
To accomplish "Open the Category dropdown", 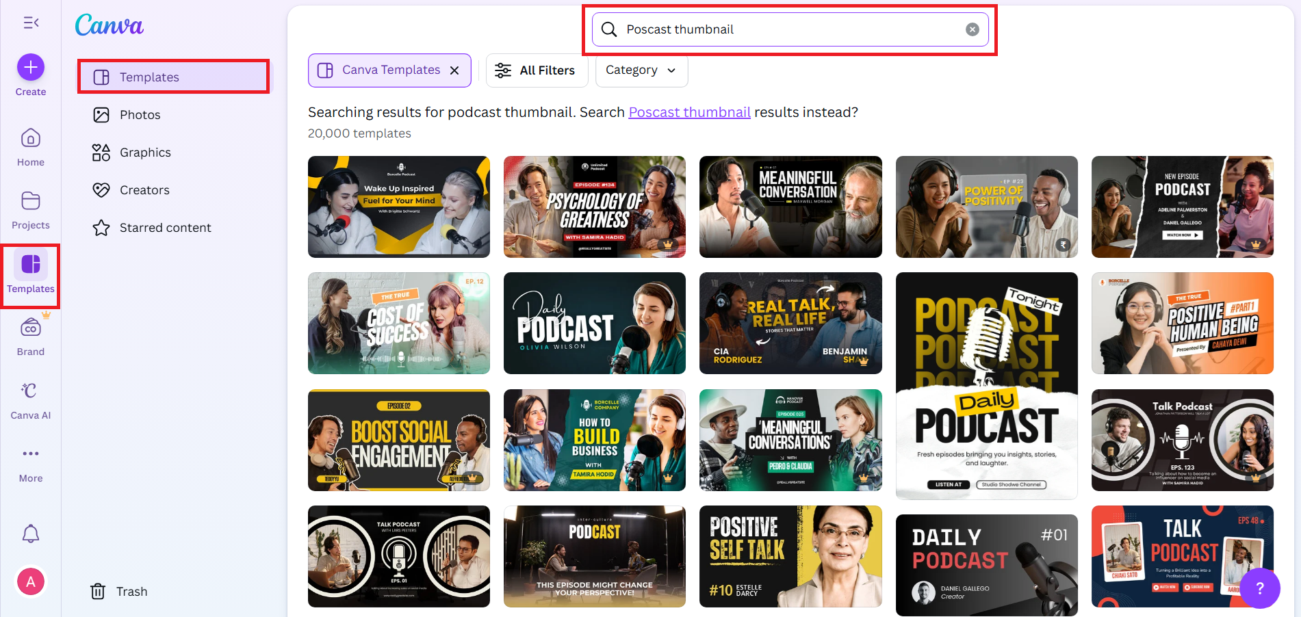I will 641,70.
